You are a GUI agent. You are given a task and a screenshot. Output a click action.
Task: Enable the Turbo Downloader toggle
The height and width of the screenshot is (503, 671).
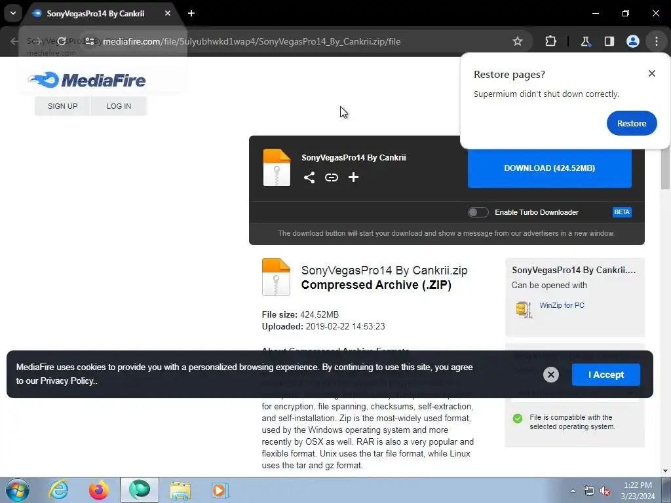click(x=478, y=212)
